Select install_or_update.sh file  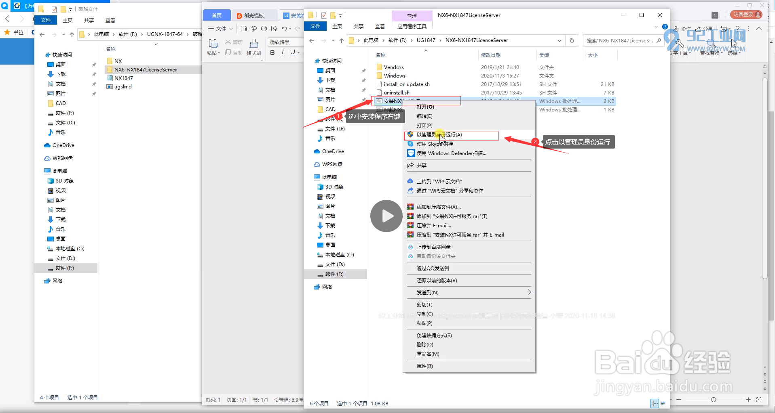click(406, 84)
